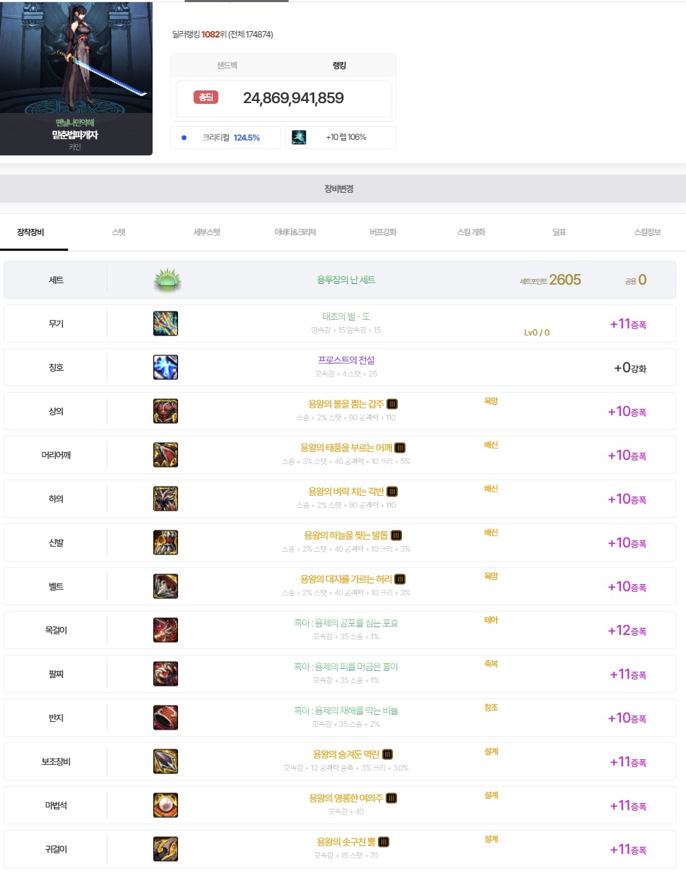
Task: Click the +10 렙 skill icon
Action: [x=299, y=137]
